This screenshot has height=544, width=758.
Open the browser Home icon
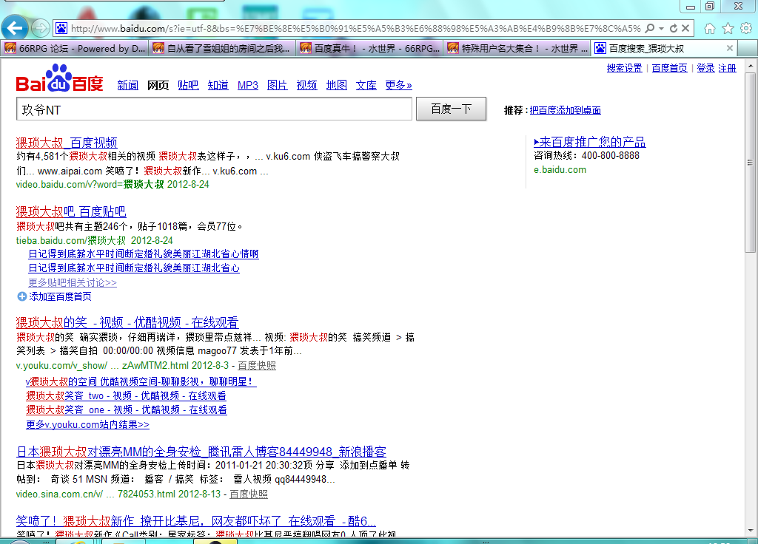[710, 29]
